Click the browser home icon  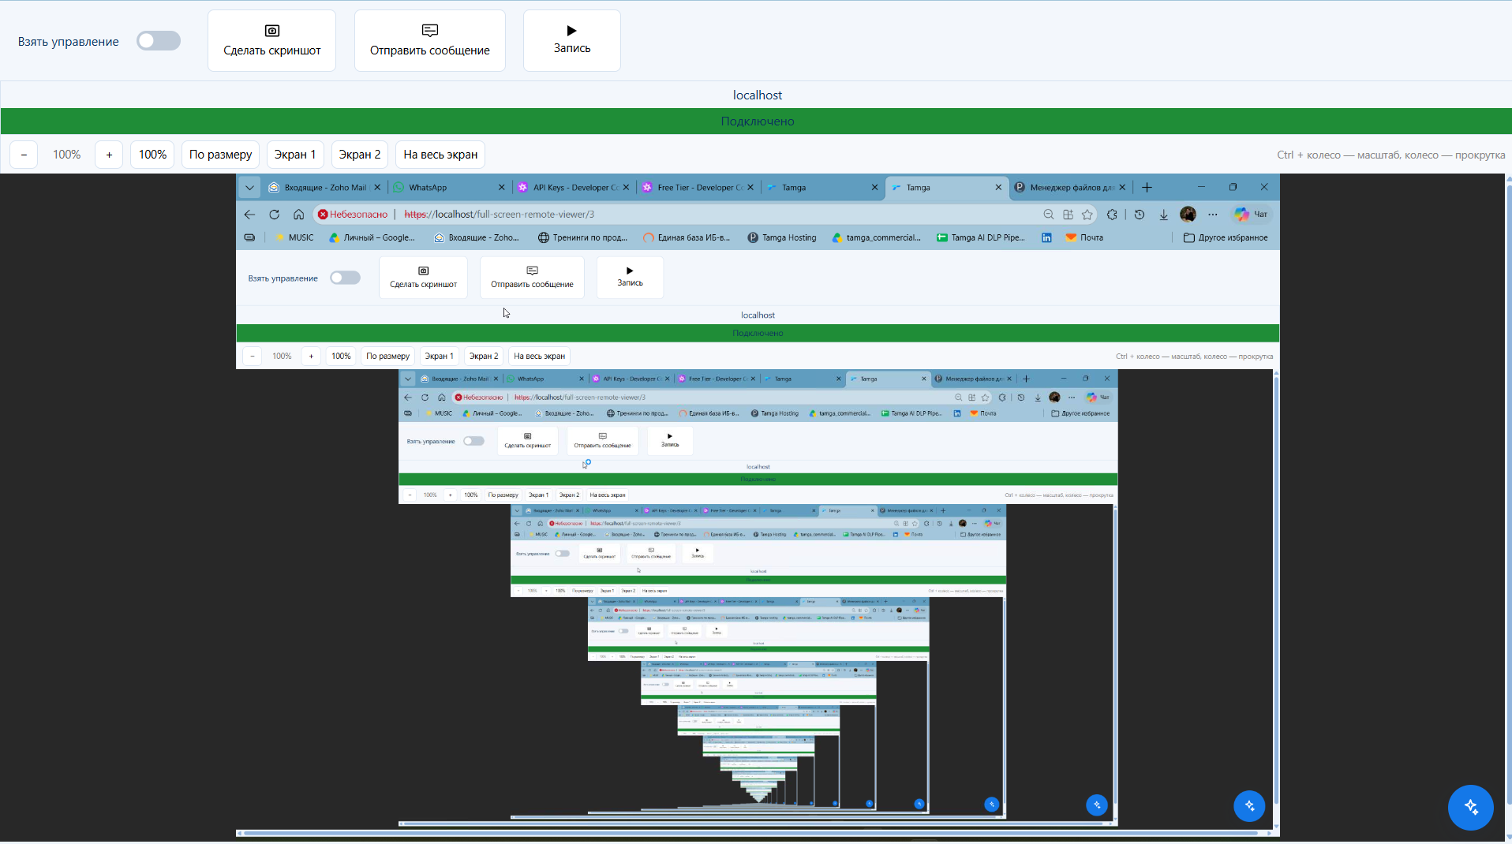tap(298, 215)
